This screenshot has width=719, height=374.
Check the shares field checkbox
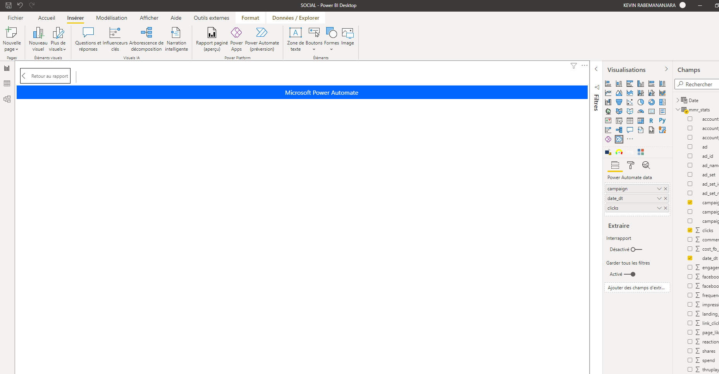pos(690,351)
